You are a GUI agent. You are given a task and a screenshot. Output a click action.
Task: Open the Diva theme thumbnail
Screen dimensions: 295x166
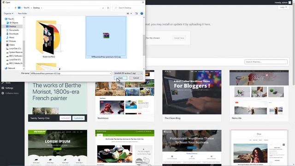pyautogui.click(x=259, y=148)
